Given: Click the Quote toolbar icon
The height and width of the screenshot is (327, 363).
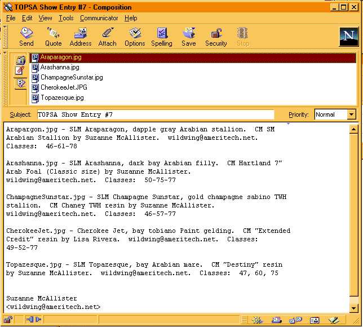Looking at the screenshot, I should (x=53, y=37).
